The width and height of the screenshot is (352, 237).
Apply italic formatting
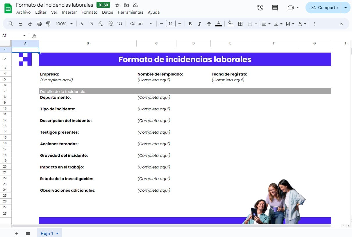tap(200, 24)
